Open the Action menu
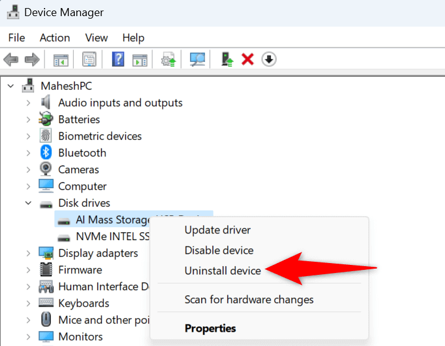Viewport: 445px width, 346px height. tap(54, 38)
